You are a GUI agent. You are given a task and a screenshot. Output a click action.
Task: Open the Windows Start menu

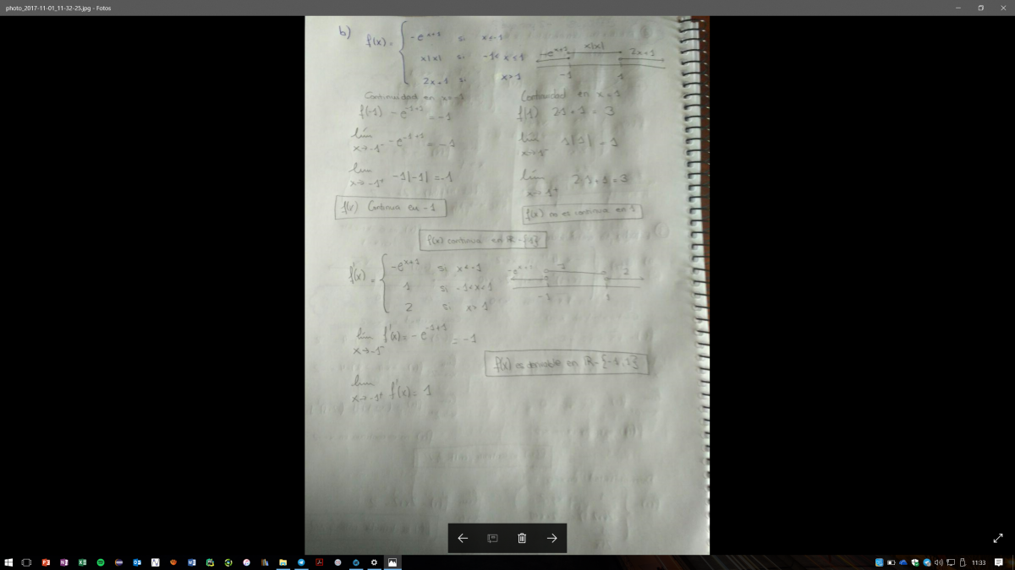(x=8, y=562)
